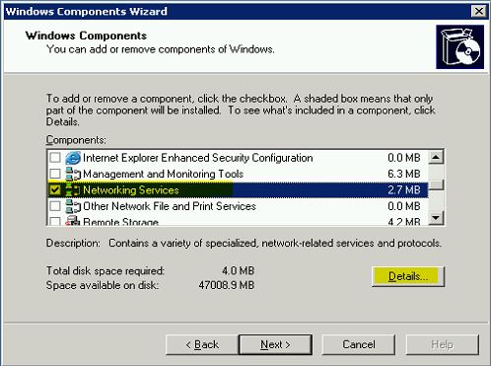Open Details for the selected component
The image size is (491, 366).
(408, 276)
